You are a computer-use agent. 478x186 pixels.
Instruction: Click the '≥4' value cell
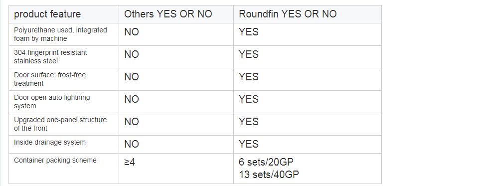(x=176, y=169)
